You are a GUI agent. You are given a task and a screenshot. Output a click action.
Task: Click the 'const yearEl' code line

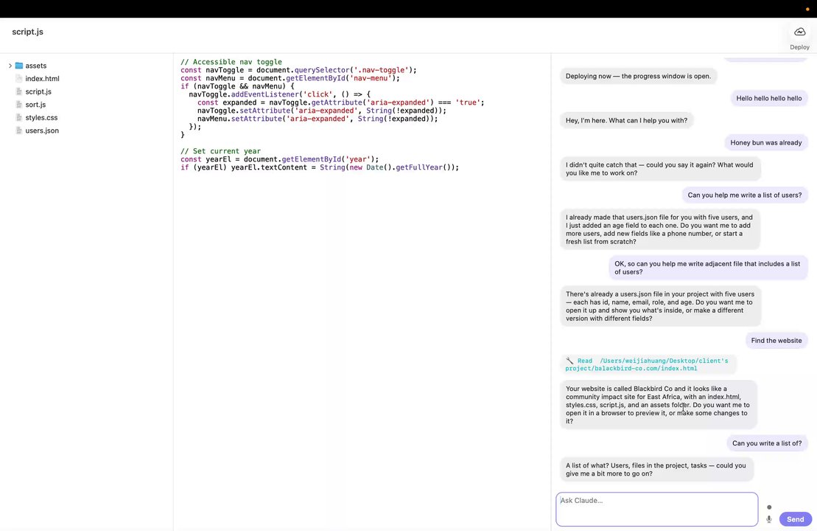point(280,159)
